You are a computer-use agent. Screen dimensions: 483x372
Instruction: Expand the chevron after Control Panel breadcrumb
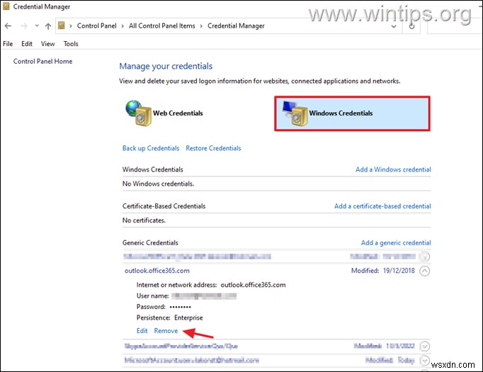click(123, 26)
